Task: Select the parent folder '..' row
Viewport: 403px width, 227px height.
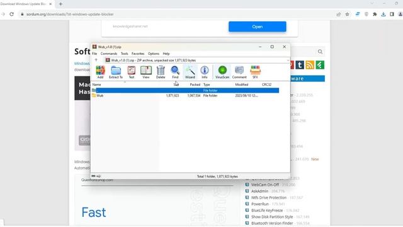Action: [185, 90]
